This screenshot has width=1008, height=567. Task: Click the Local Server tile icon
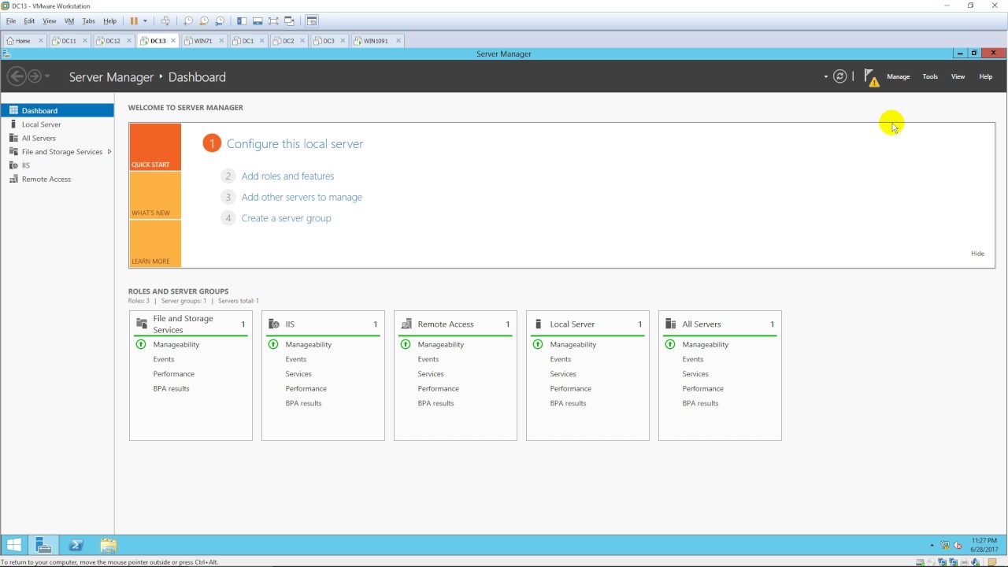[538, 324]
